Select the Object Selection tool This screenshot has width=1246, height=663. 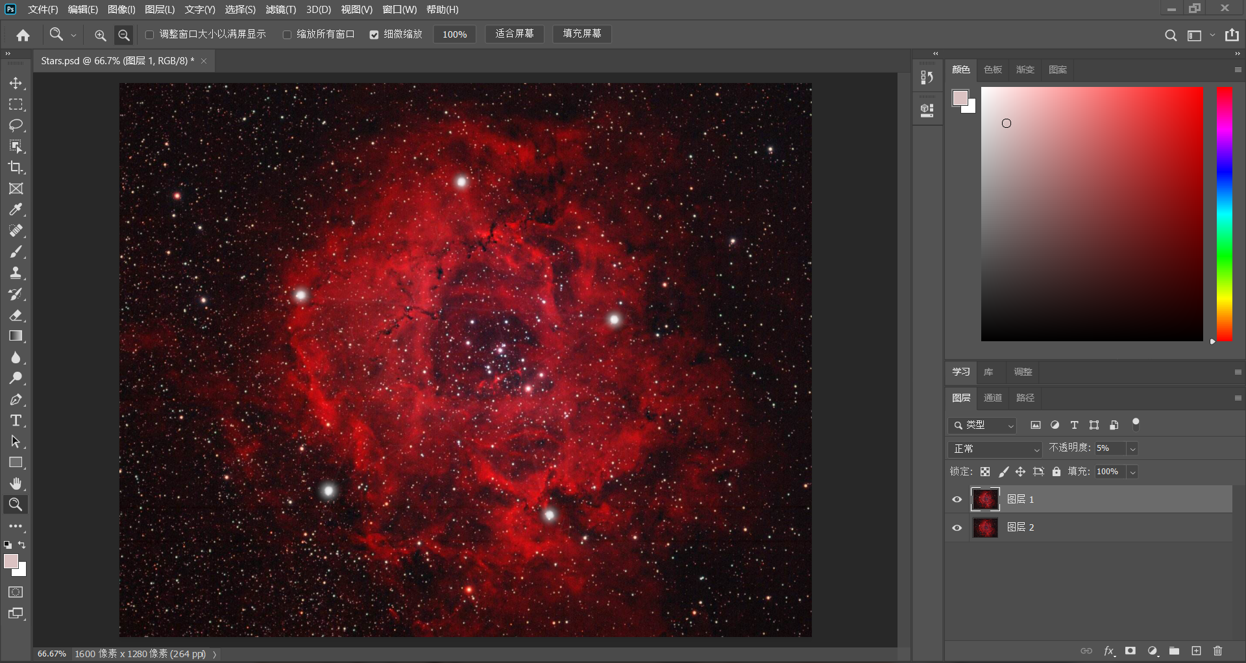16,147
